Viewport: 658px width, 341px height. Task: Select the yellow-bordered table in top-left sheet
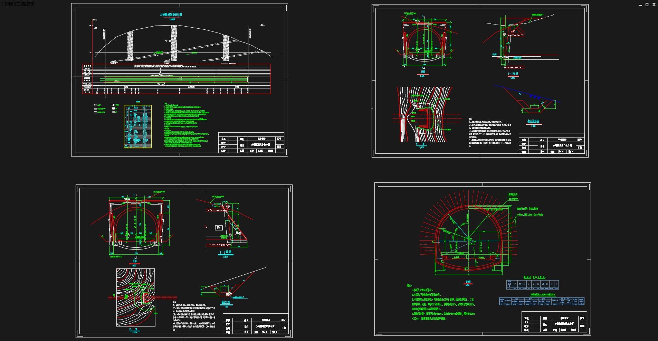[x=138, y=126]
